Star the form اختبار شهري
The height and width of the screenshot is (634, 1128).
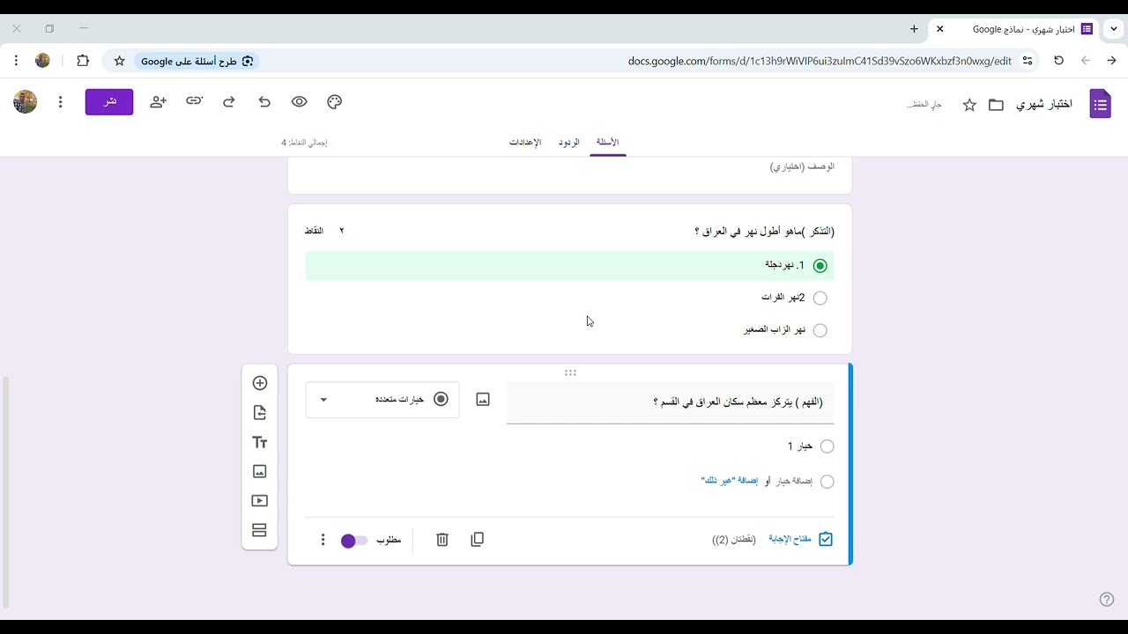[969, 105]
